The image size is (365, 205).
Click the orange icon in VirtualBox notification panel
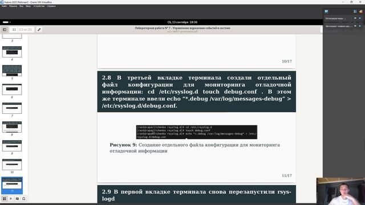(x=360, y=11)
